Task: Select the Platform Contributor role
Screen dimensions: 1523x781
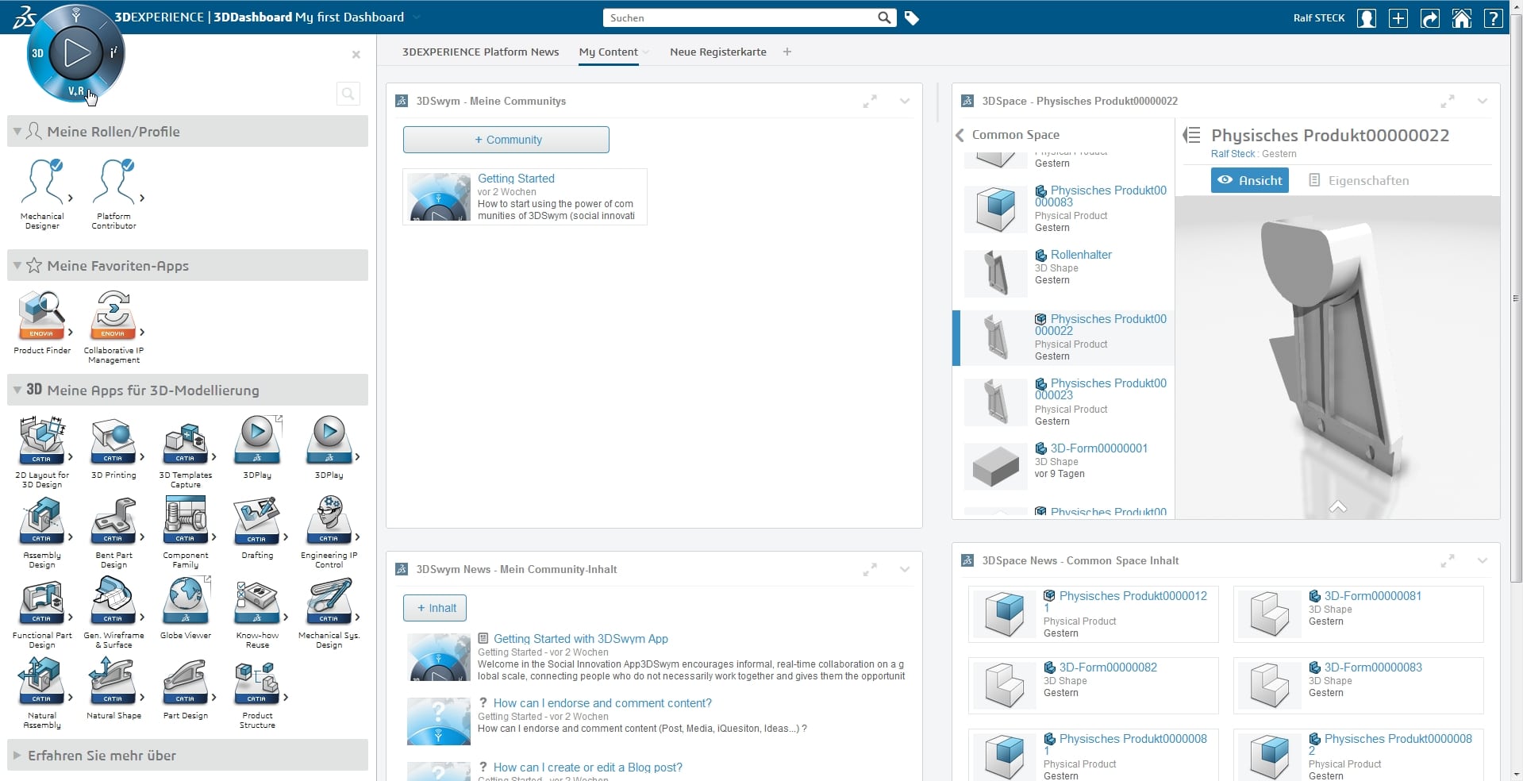Action: click(x=113, y=182)
